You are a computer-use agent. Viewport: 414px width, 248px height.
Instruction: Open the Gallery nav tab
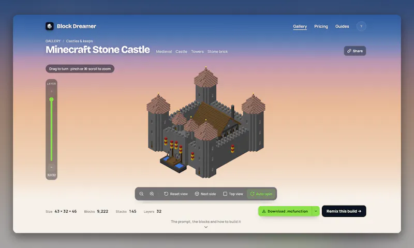(300, 26)
